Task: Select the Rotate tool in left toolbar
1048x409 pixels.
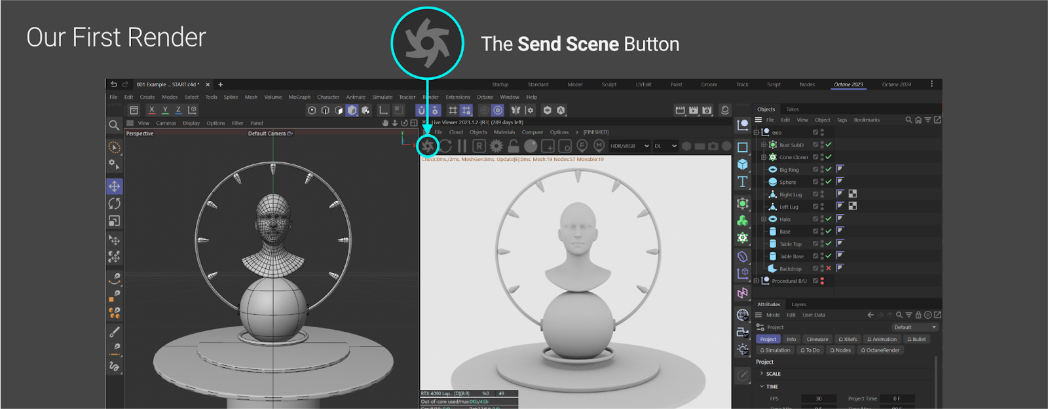Action: click(114, 204)
